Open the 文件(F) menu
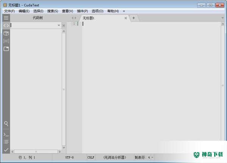 (x=9, y=11)
